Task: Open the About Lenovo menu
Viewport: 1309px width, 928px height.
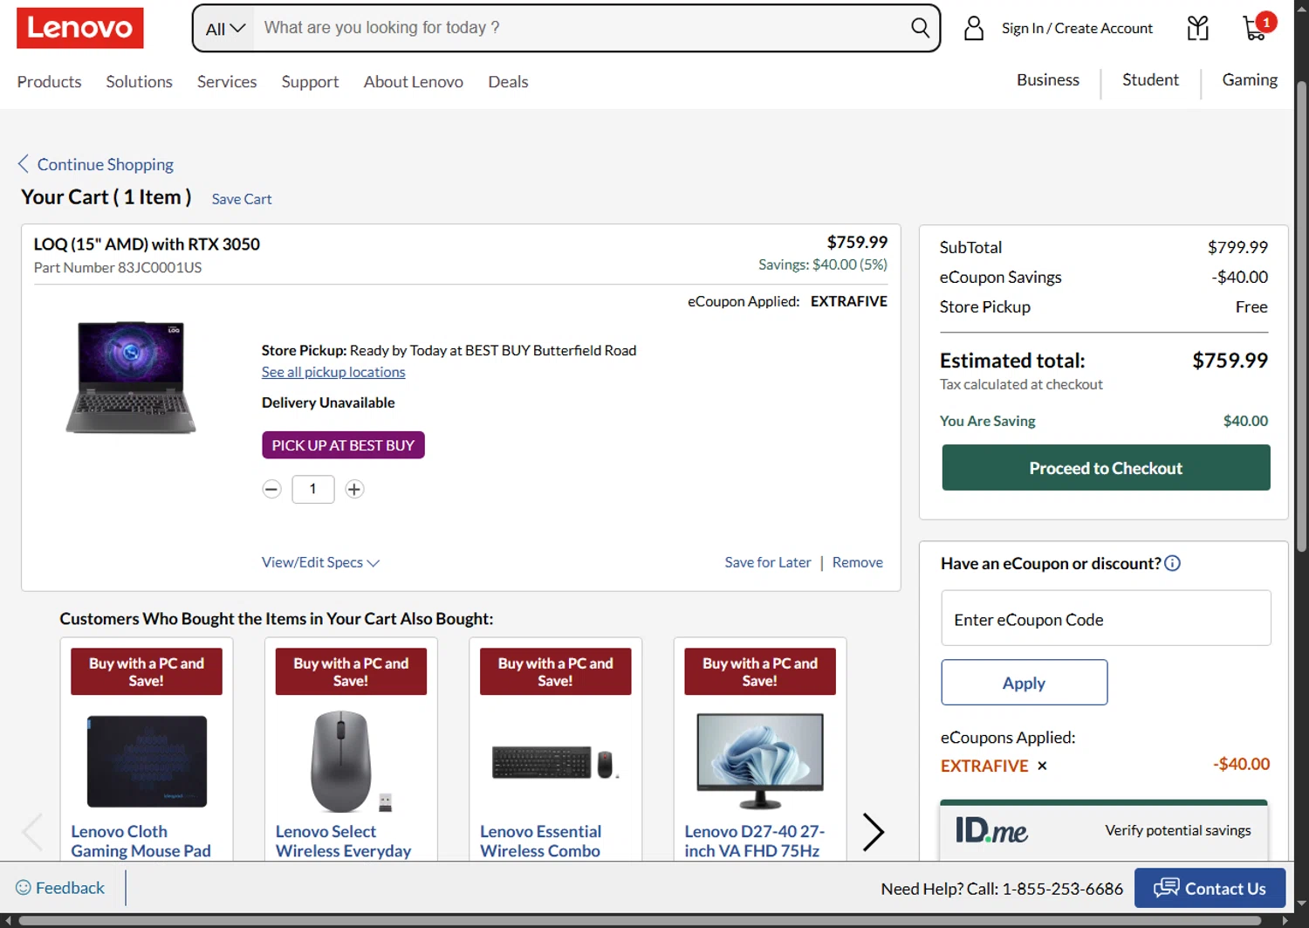Action: (x=414, y=81)
